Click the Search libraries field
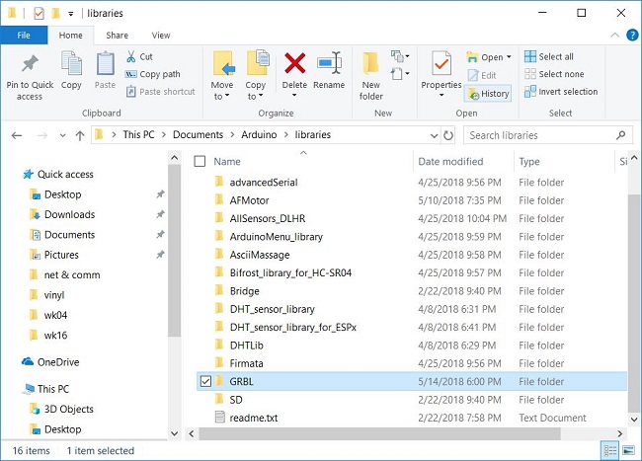 point(548,135)
